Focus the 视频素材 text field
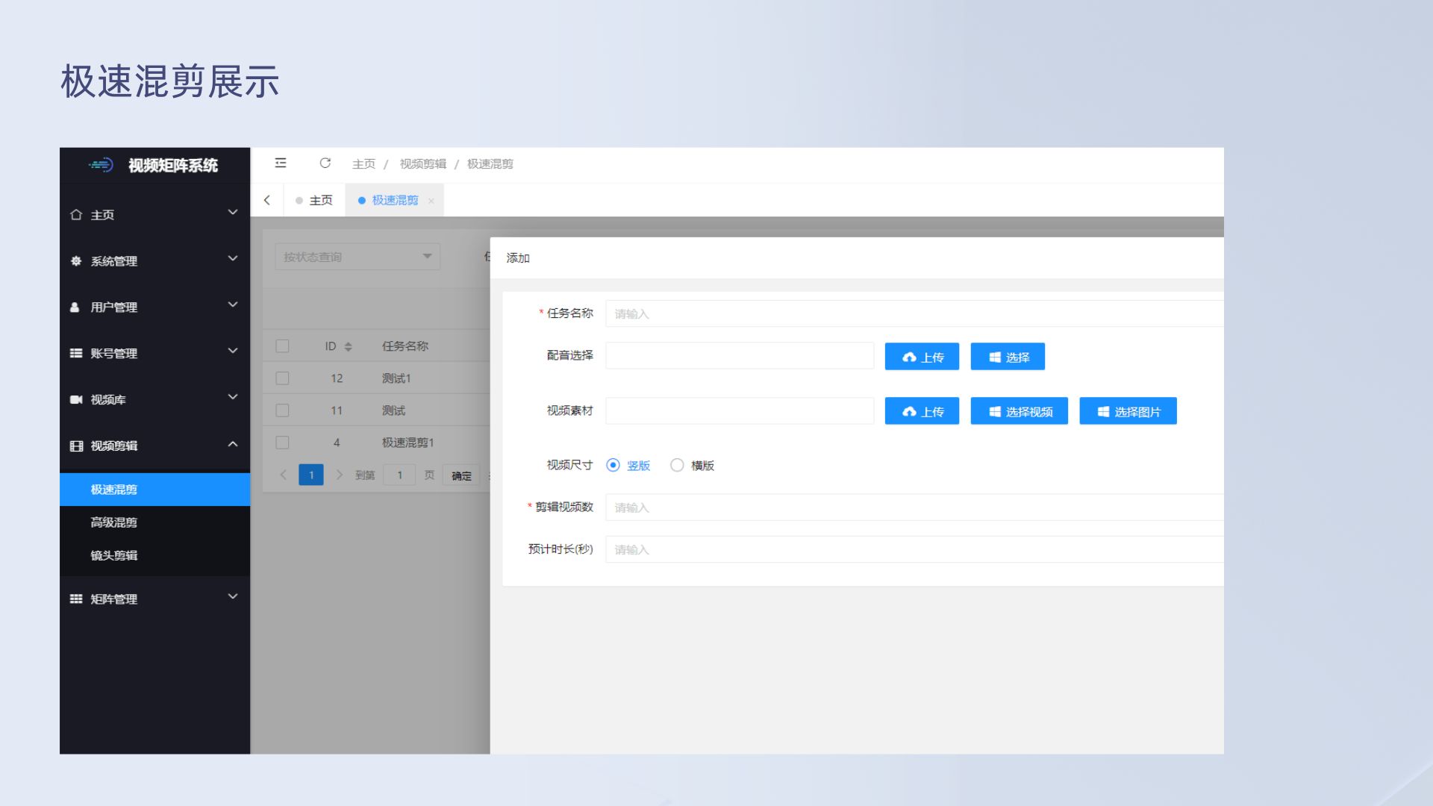 pyautogui.click(x=740, y=410)
